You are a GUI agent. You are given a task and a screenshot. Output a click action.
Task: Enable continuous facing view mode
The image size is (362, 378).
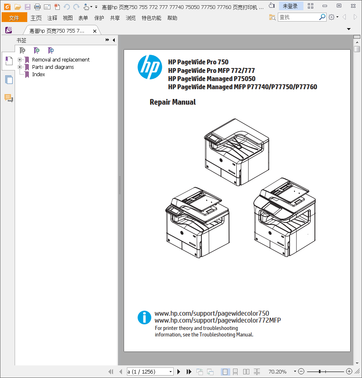[x=257, y=372]
